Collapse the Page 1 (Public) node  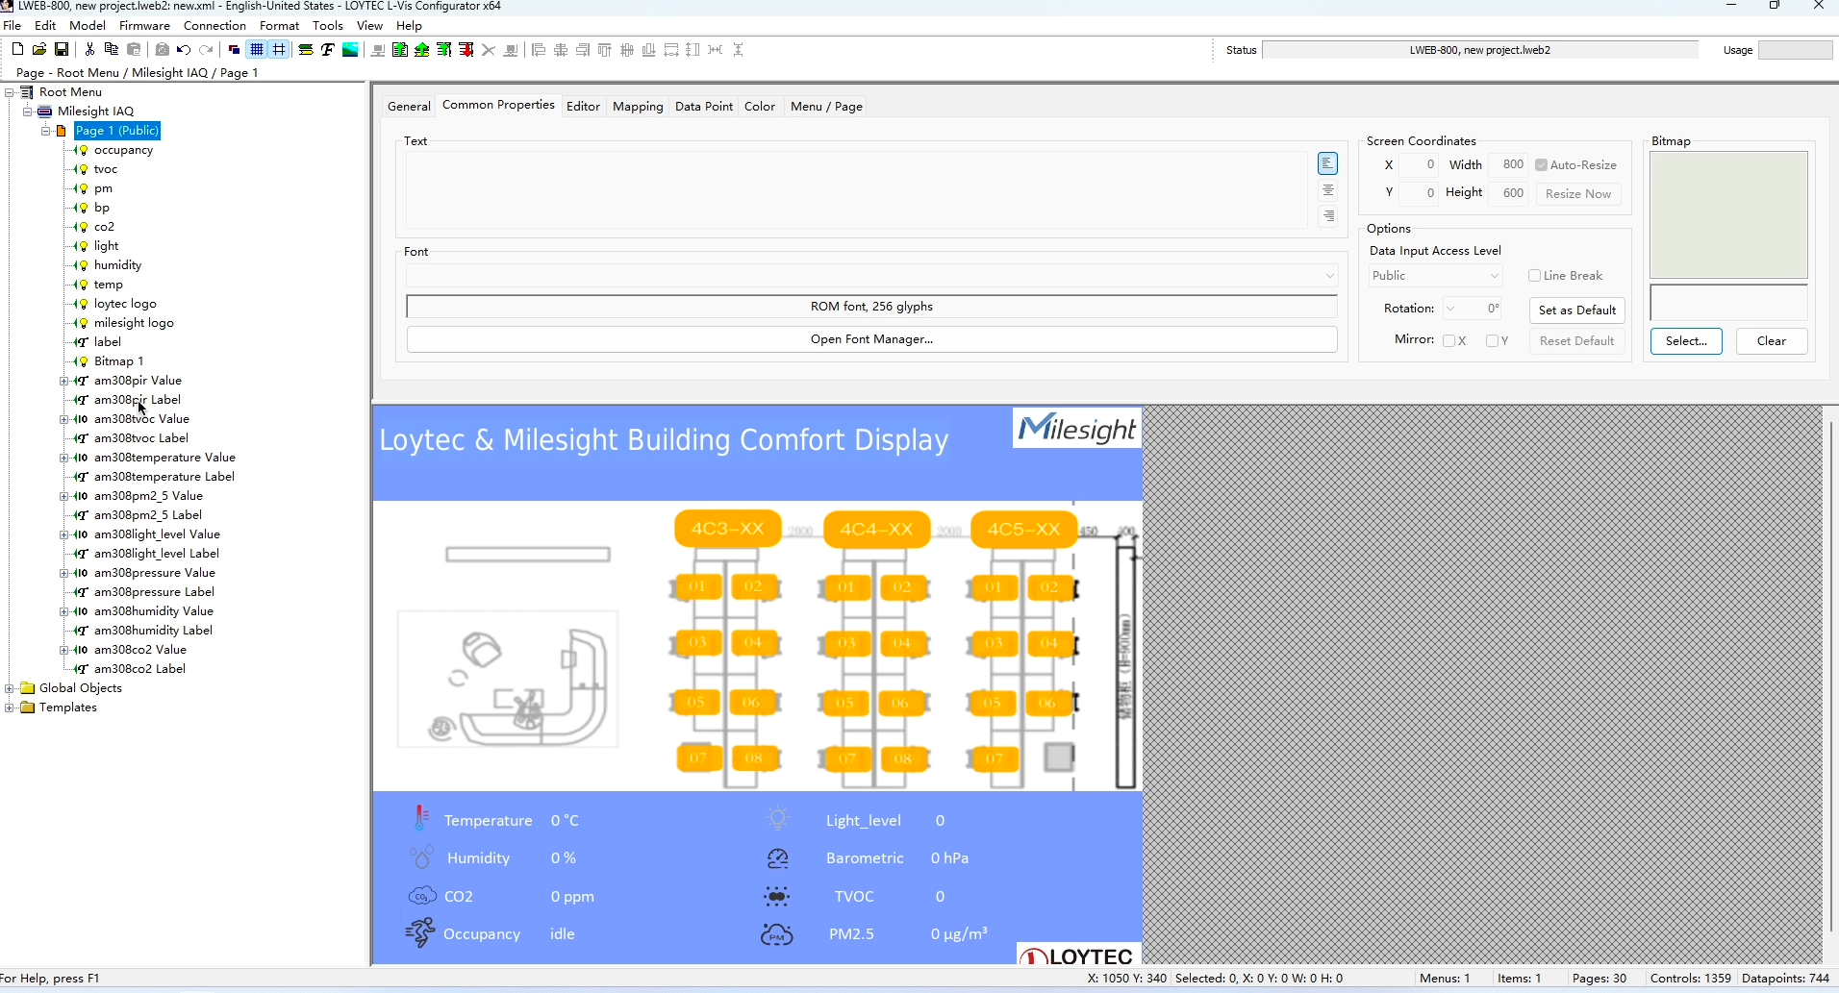pos(45,131)
